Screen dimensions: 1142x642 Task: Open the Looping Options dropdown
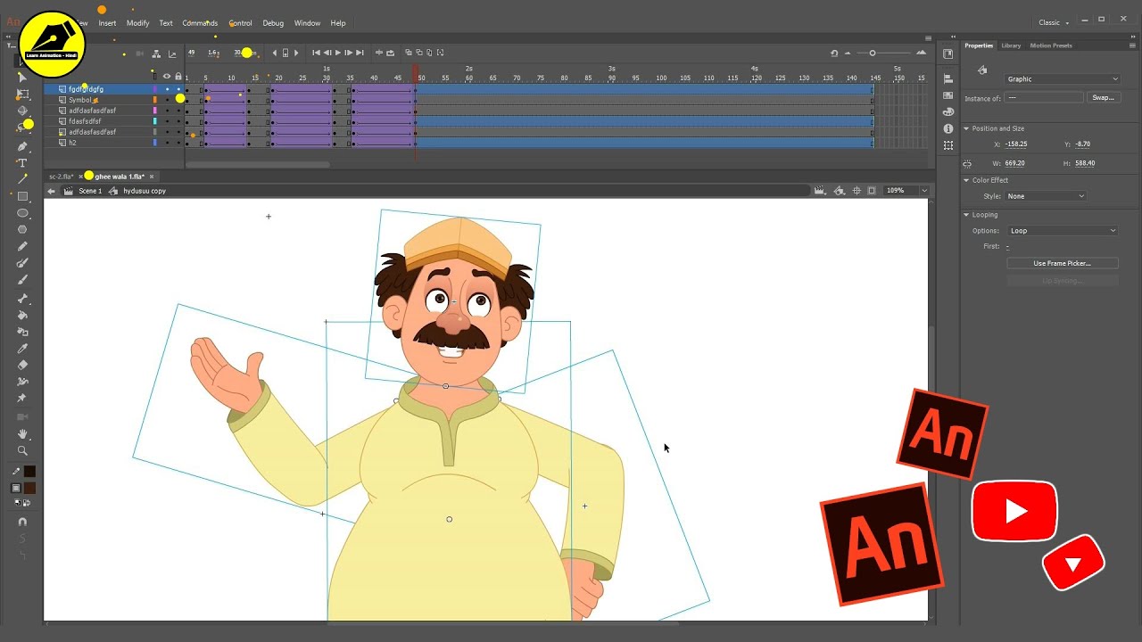pyautogui.click(x=1063, y=231)
